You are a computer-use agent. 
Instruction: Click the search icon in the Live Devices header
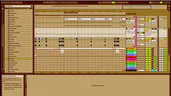[32, 6]
